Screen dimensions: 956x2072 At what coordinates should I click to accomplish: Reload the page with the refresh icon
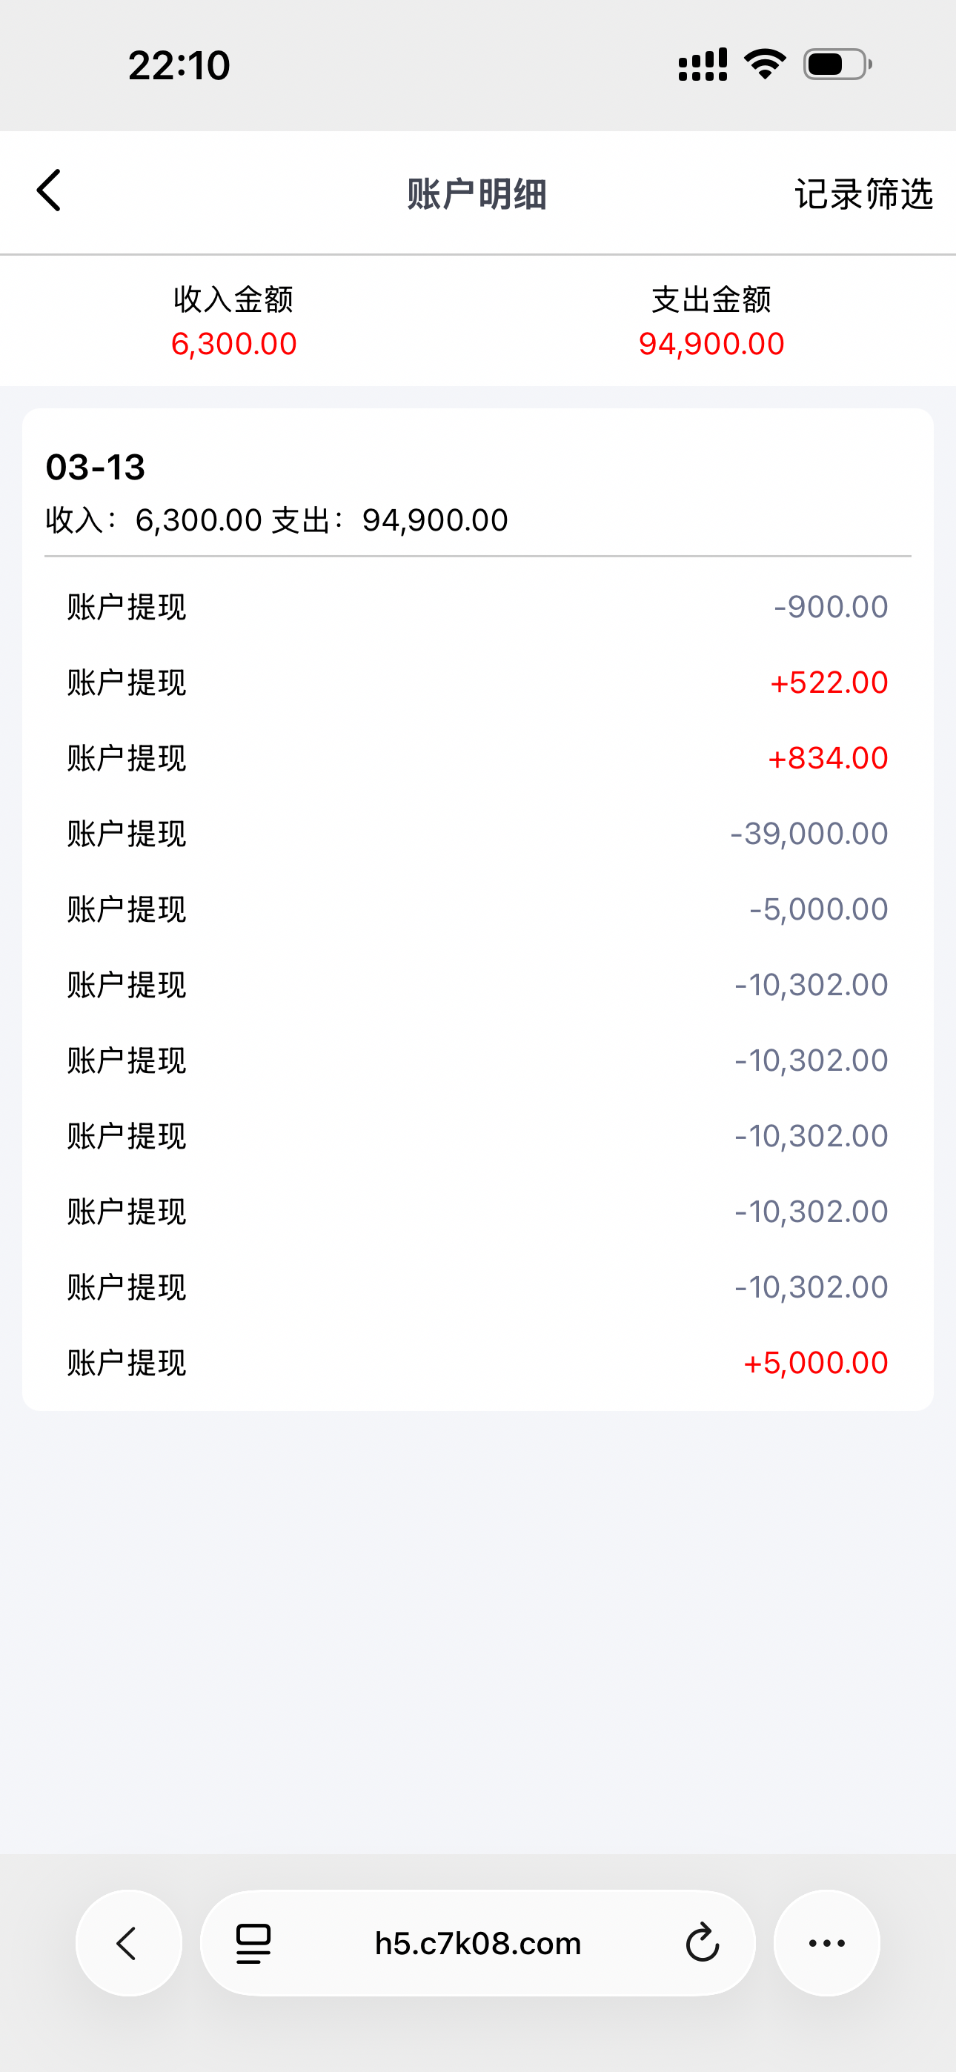coord(702,1943)
